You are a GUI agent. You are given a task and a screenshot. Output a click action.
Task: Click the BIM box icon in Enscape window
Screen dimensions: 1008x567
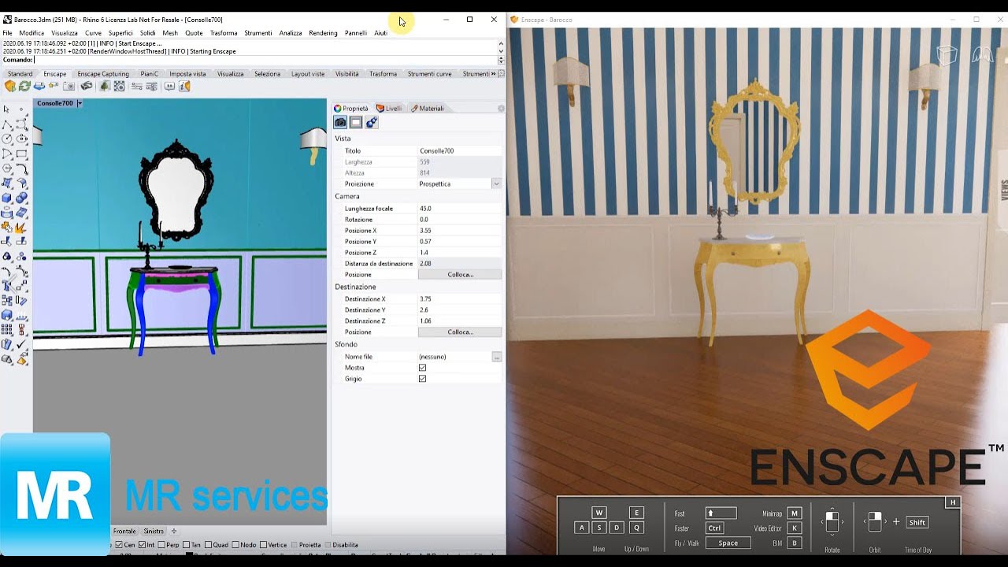[x=947, y=54]
